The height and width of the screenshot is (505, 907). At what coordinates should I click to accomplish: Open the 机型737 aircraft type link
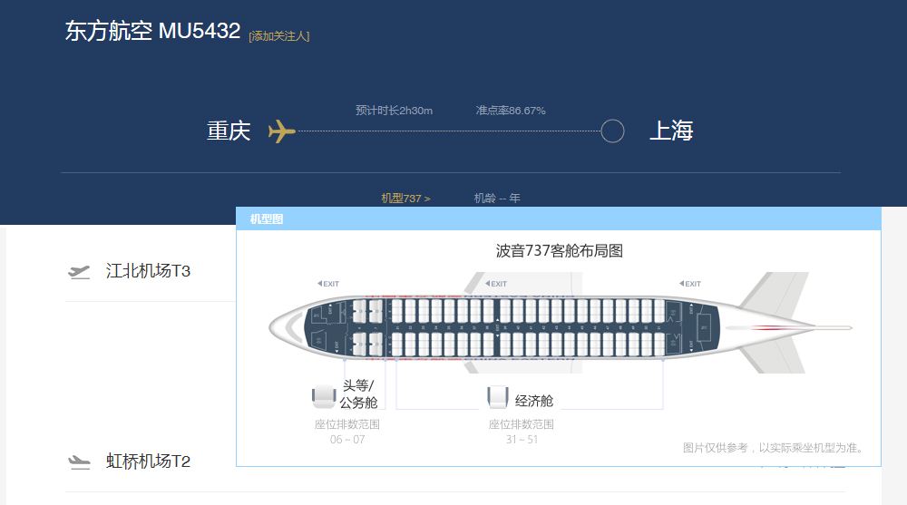point(405,199)
